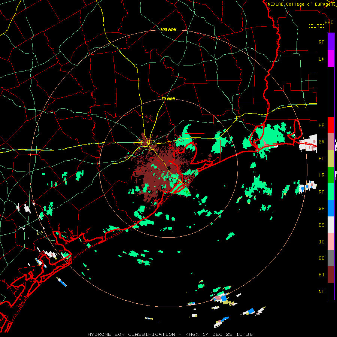Click the RF legend label
The width and height of the screenshot is (337, 337).
pyautogui.click(x=321, y=42)
